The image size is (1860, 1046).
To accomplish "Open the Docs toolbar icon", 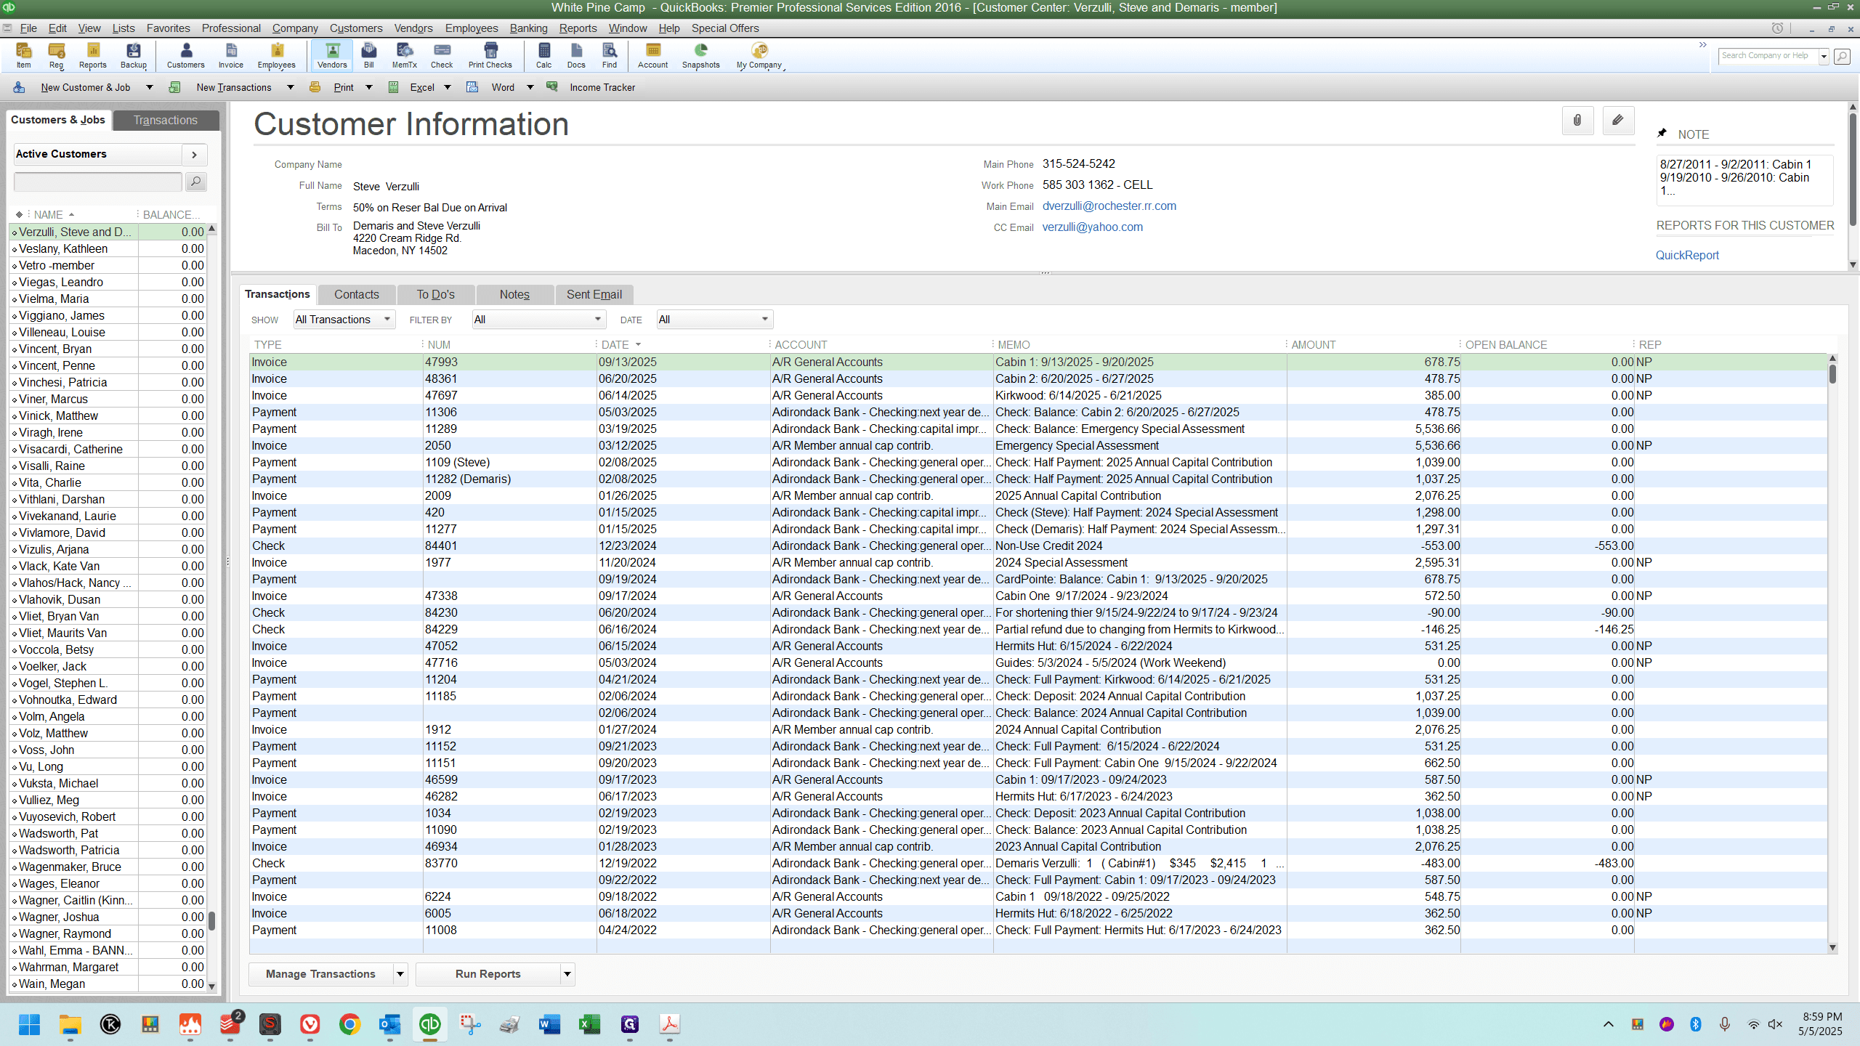I will coord(575,56).
